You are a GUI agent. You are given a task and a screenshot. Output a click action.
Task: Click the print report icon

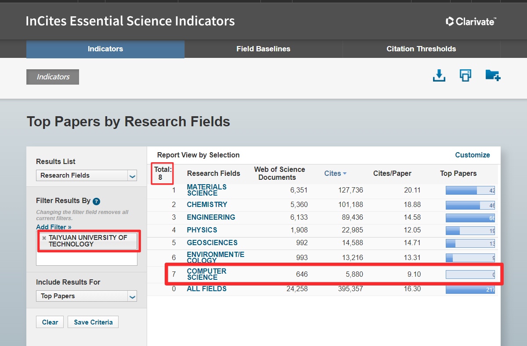coord(465,75)
